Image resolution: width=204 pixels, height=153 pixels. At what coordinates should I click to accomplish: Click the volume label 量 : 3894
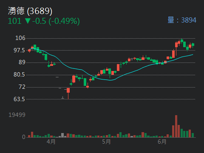182,20
